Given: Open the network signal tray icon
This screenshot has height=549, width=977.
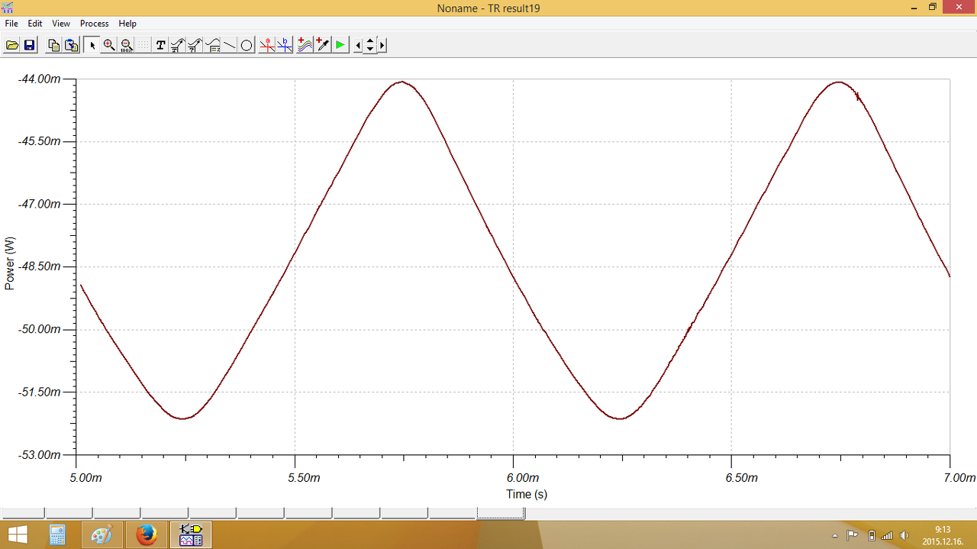Looking at the screenshot, I should pos(887,535).
